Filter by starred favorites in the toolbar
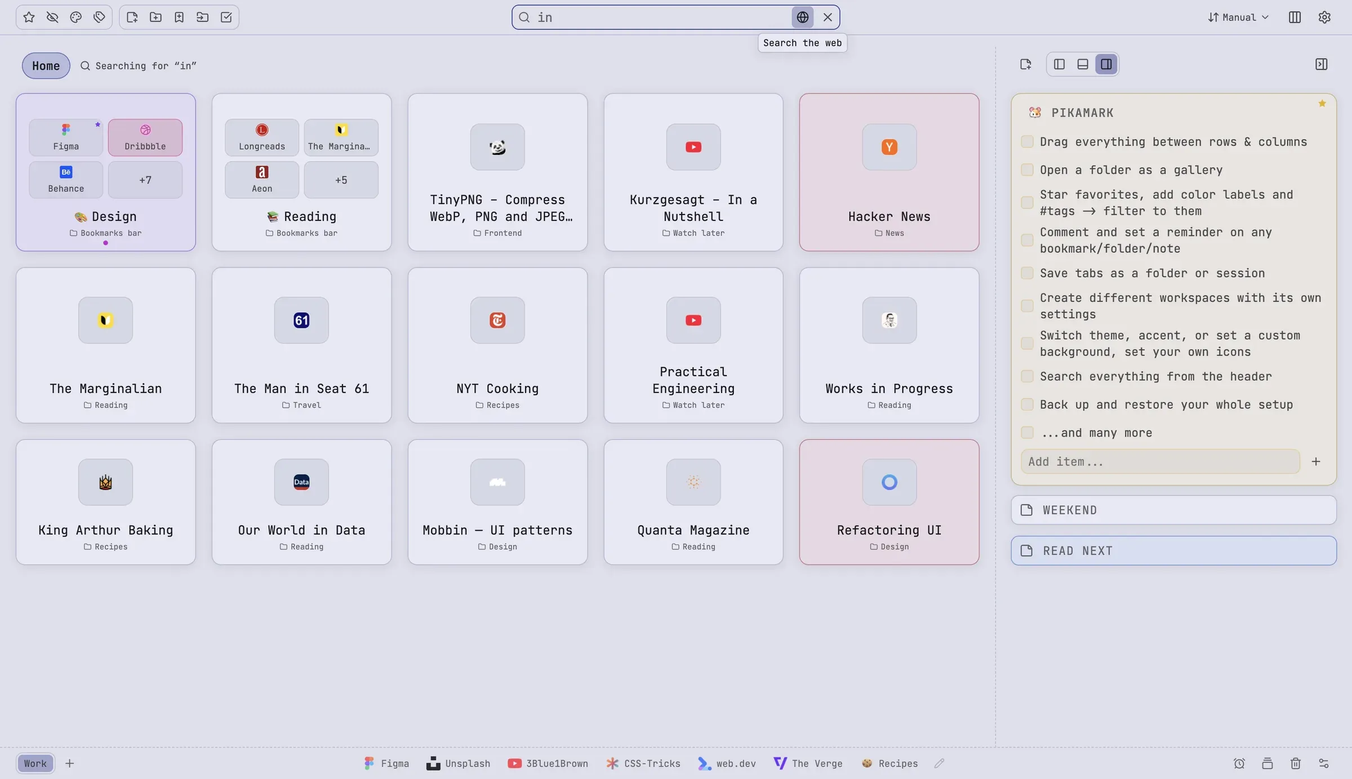The width and height of the screenshot is (1352, 779). pos(29,17)
